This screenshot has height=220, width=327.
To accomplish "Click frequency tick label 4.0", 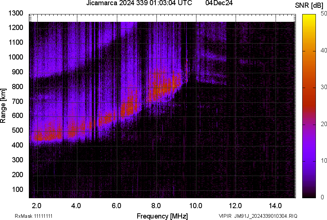I will point(76,206).
